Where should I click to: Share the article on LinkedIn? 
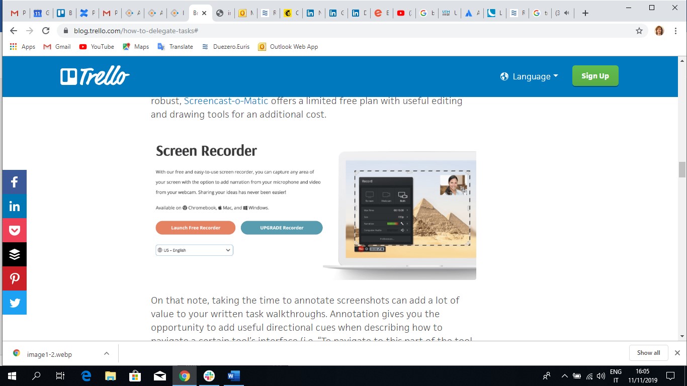14,206
